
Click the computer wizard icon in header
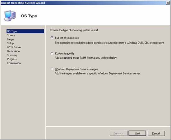point(10,16)
